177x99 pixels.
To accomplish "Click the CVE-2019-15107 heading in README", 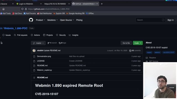I will click(47, 94).
